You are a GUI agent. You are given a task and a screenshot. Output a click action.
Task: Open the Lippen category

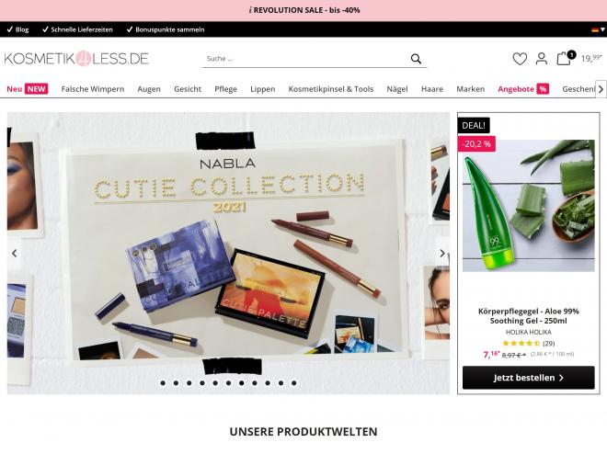tap(262, 89)
